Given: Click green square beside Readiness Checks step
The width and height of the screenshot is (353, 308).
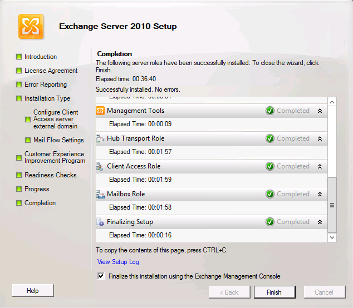Looking at the screenshot, I should click(x=19, y=175).
